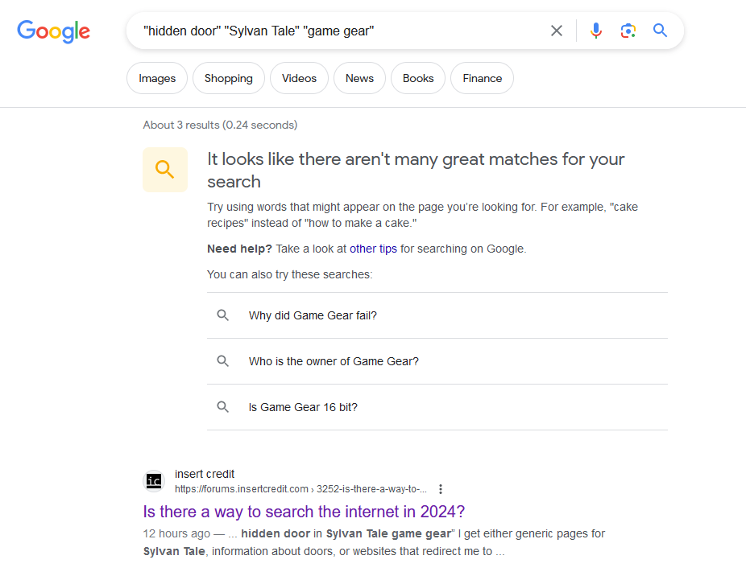This screenshot has width=746, height=572.
Task: Open 'Is there a way to search the internet in 2024?'
Action: 304,512
